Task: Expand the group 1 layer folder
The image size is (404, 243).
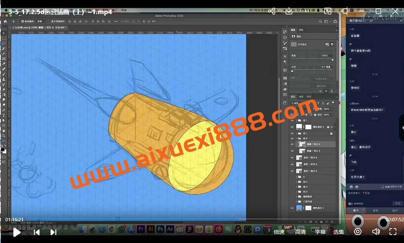Action: coord(297,121)
